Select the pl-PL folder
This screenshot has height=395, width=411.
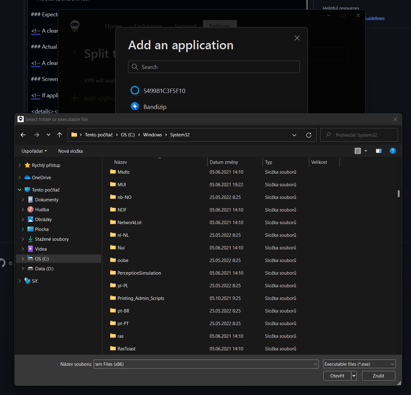[123, 285]
